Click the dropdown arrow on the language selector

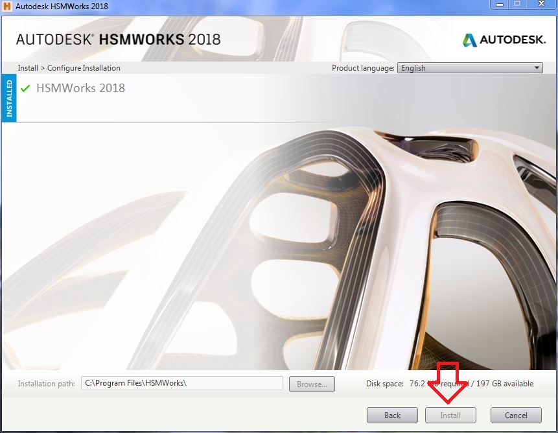(x=537, y=67)
